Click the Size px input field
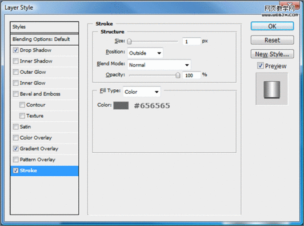Screen dimensions: 304x226 point(191,41)
